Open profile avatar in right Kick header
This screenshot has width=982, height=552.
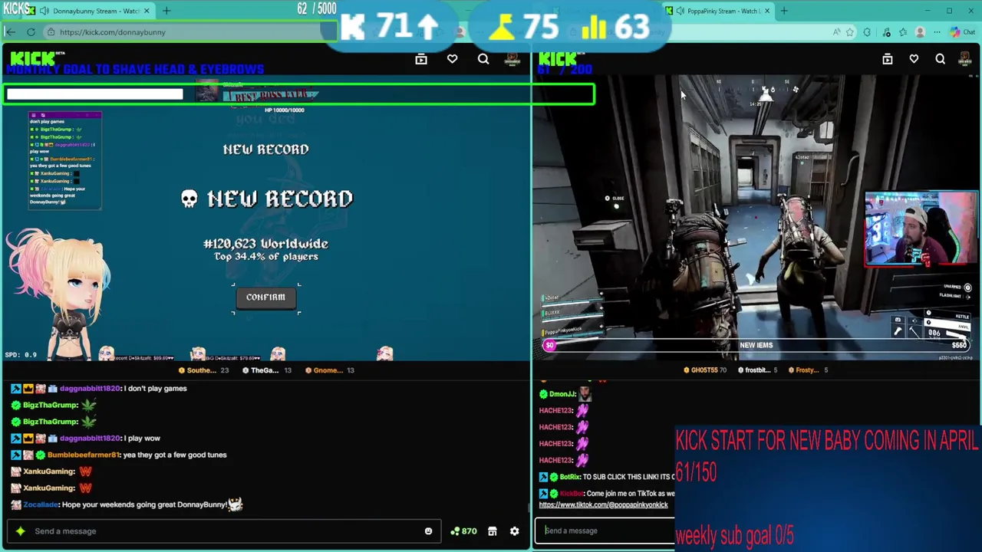[966, 59]
